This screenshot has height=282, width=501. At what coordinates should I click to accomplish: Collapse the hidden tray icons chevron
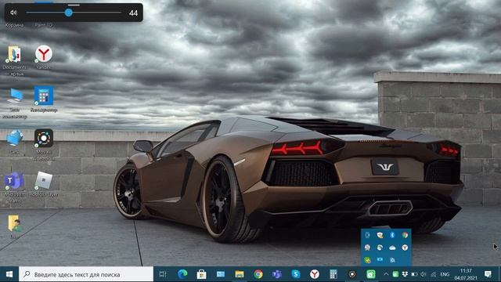pyautogui.click(x=386, y=274)
